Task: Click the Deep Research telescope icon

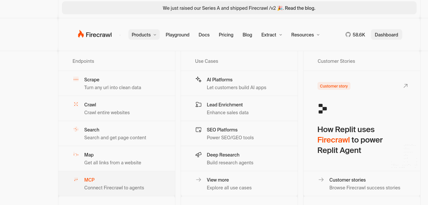Action: point(199,155)
